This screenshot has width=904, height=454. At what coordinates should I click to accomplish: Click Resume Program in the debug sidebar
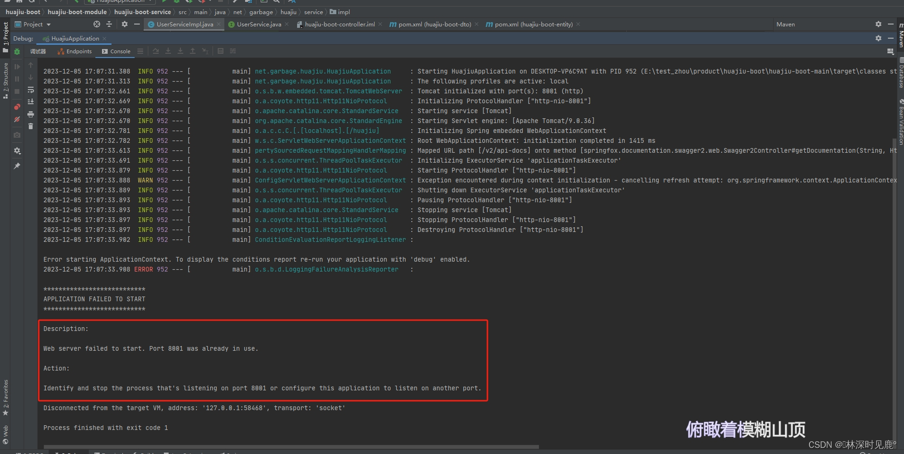(17, 66)
